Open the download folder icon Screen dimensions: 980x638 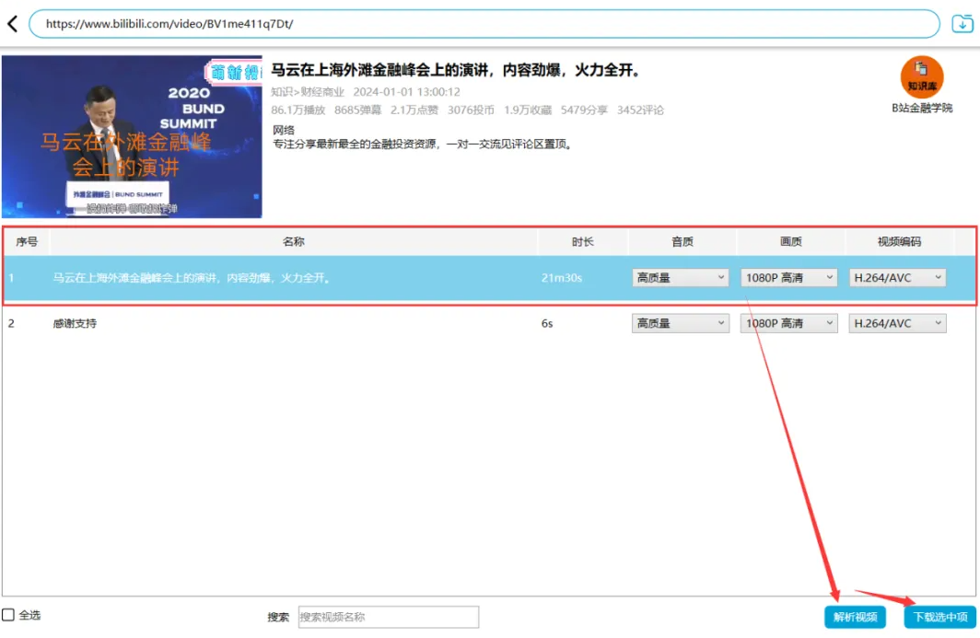tap(962, 24)
